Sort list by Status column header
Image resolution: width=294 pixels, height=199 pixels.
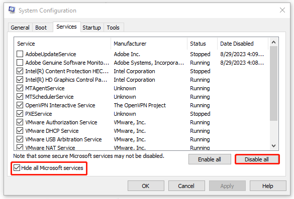tap(203, 44)
